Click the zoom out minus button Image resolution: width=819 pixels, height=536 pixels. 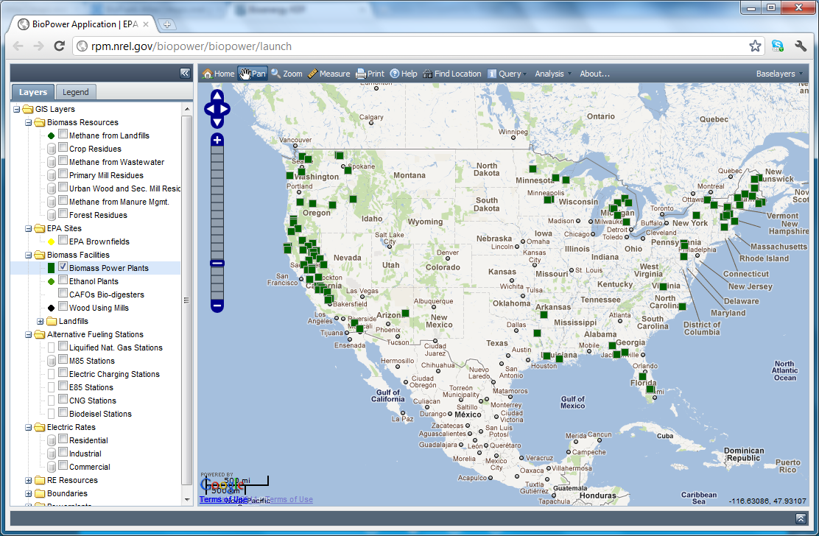click(217, 305)
